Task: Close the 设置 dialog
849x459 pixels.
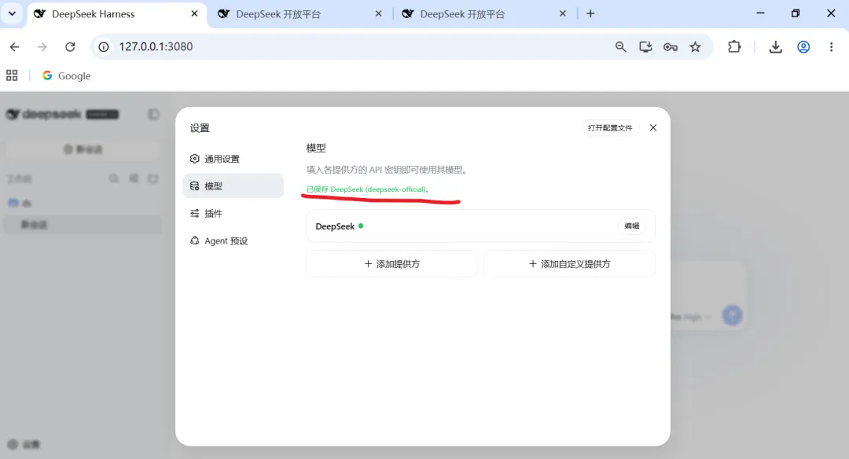Action: point(653,127)
